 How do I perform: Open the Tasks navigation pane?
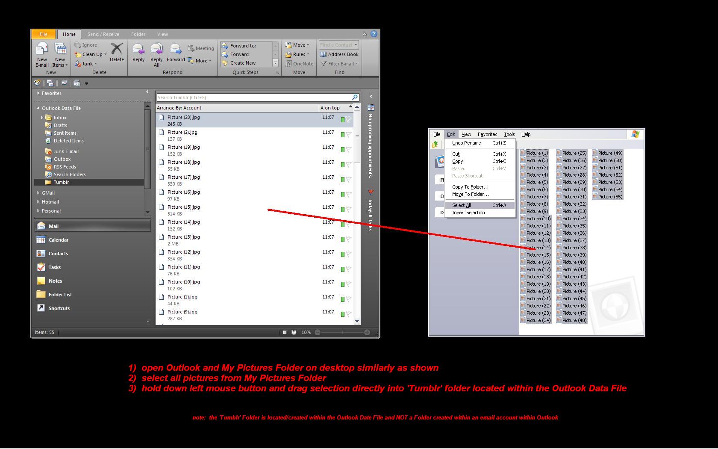(x=93, y=267)
